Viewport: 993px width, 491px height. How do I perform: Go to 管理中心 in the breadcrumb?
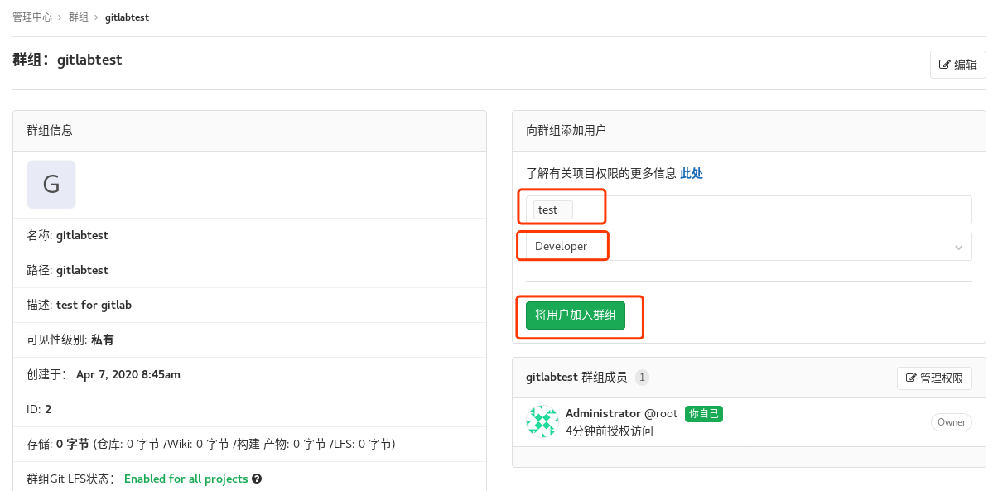click(32, 17)
